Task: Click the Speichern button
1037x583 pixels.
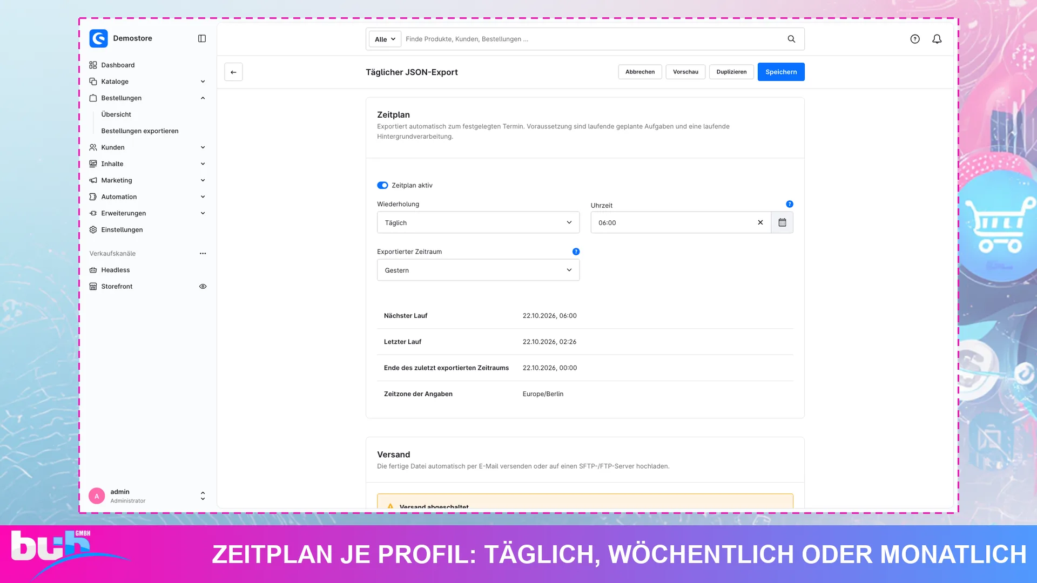Action: [x=781, y=72]
